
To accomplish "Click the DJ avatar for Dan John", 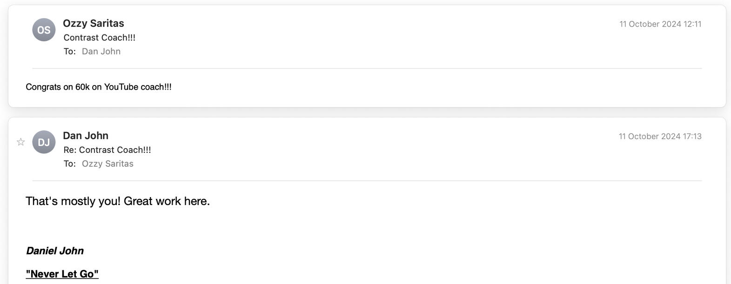I will click(x=44, y=142).
